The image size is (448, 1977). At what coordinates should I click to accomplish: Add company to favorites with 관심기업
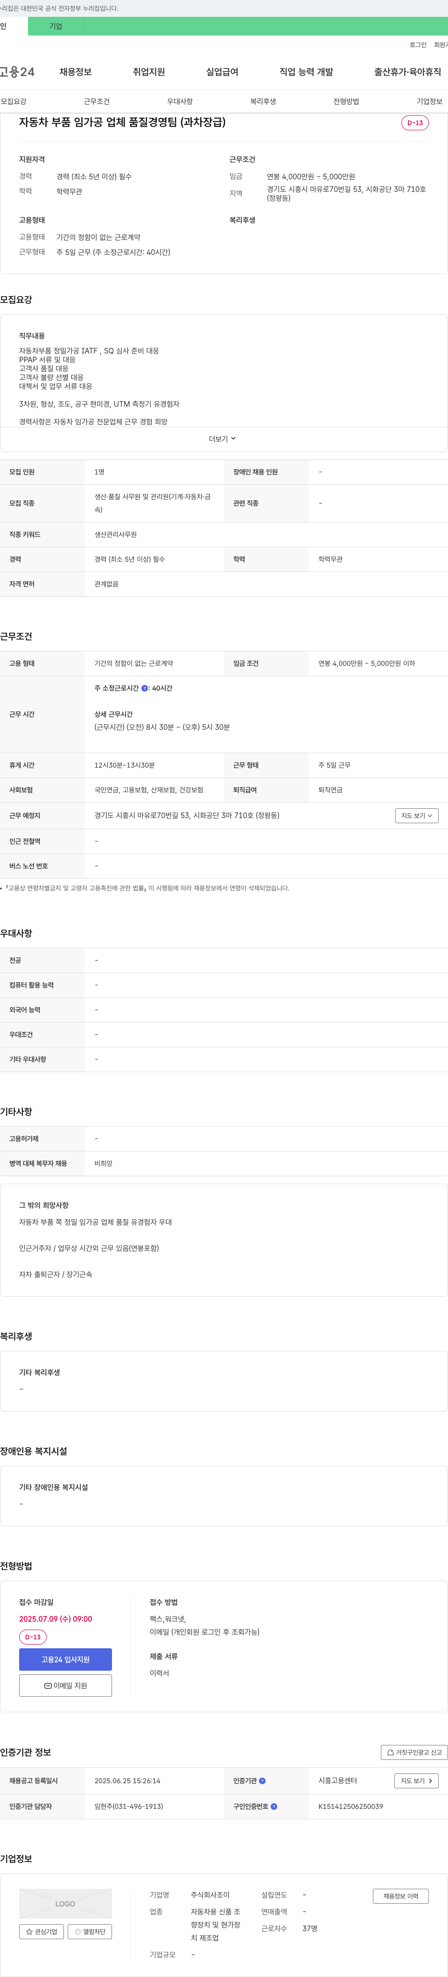(42, 1932)
